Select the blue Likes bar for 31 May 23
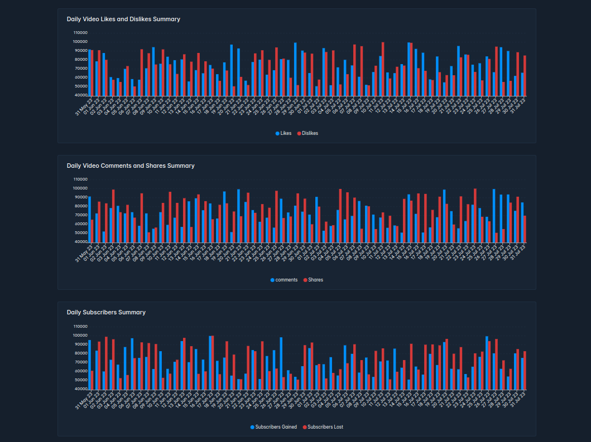Viewport: 591px width, 442px height. [x=89, y=72]
